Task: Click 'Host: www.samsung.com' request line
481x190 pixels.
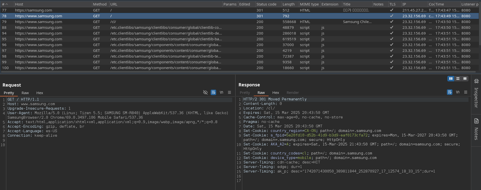Action: [31, 104]
